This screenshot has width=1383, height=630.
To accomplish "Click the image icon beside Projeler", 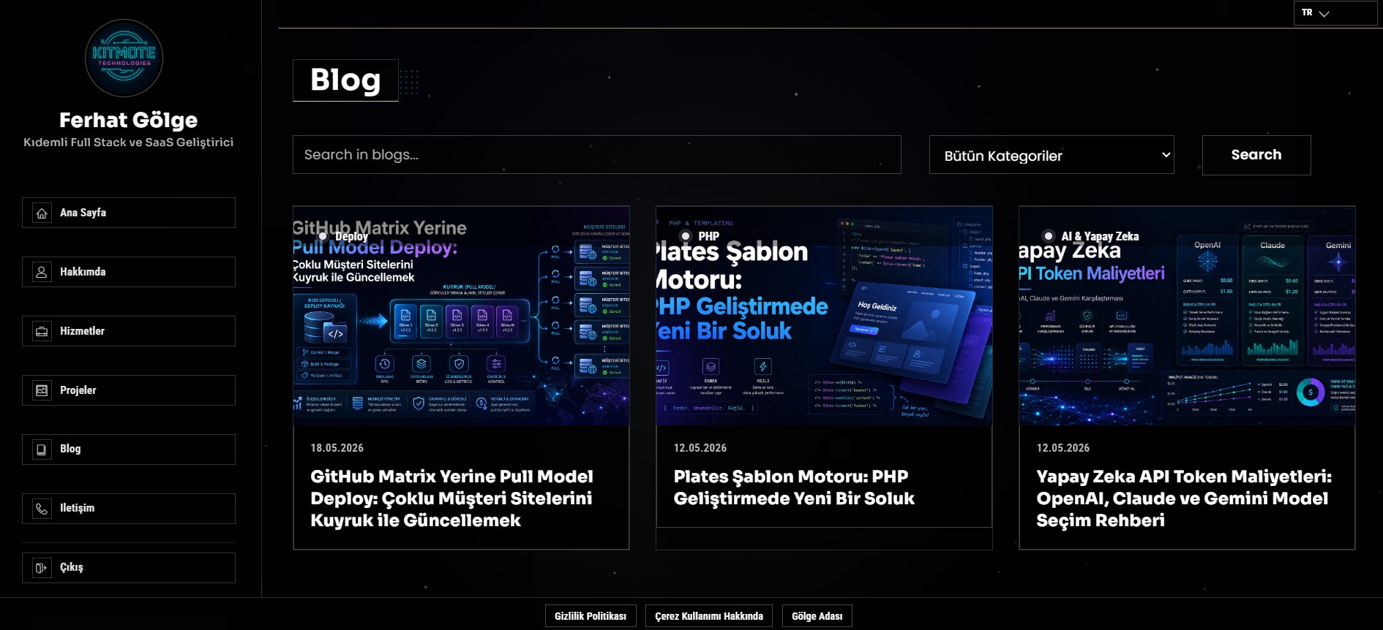I will (42, 390).
